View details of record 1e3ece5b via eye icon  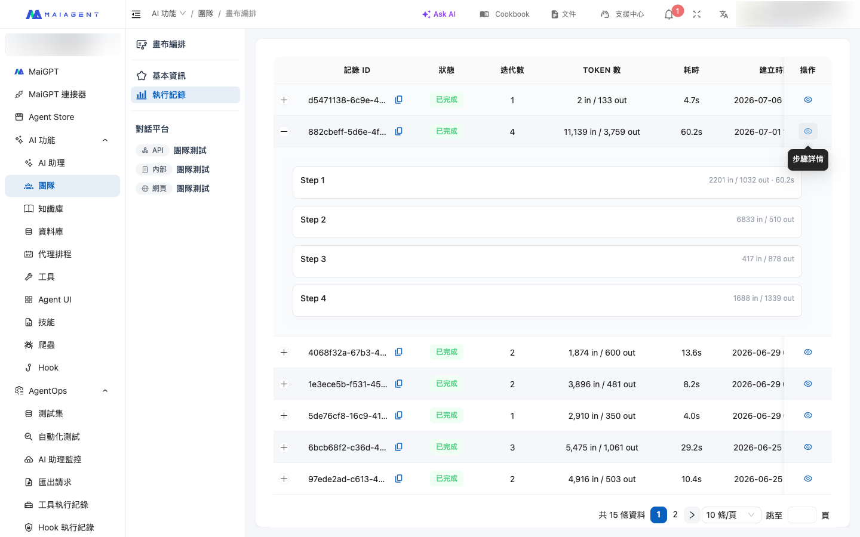click(808, 384)
